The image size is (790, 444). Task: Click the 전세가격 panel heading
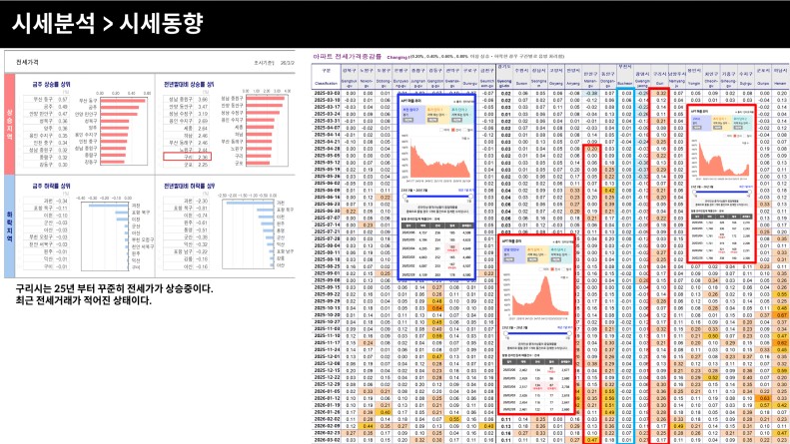pyautogui.click(x=30, y=62)
